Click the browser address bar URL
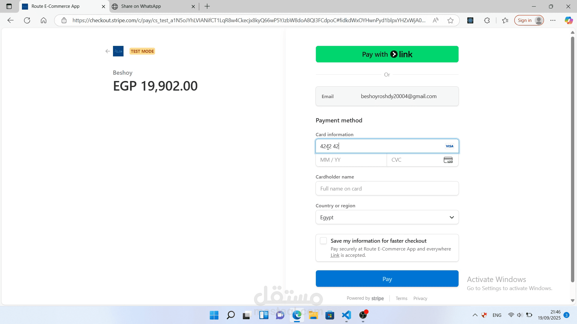Viewport: 577px width, 324px height. click(x=249, y=20)
